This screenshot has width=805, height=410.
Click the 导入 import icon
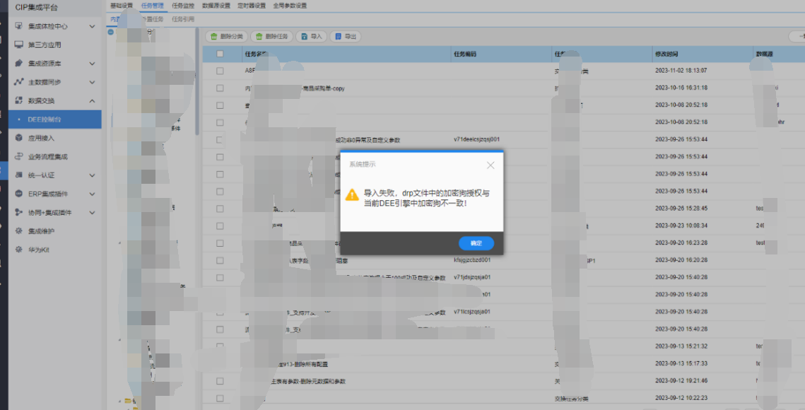coord(305,37)
